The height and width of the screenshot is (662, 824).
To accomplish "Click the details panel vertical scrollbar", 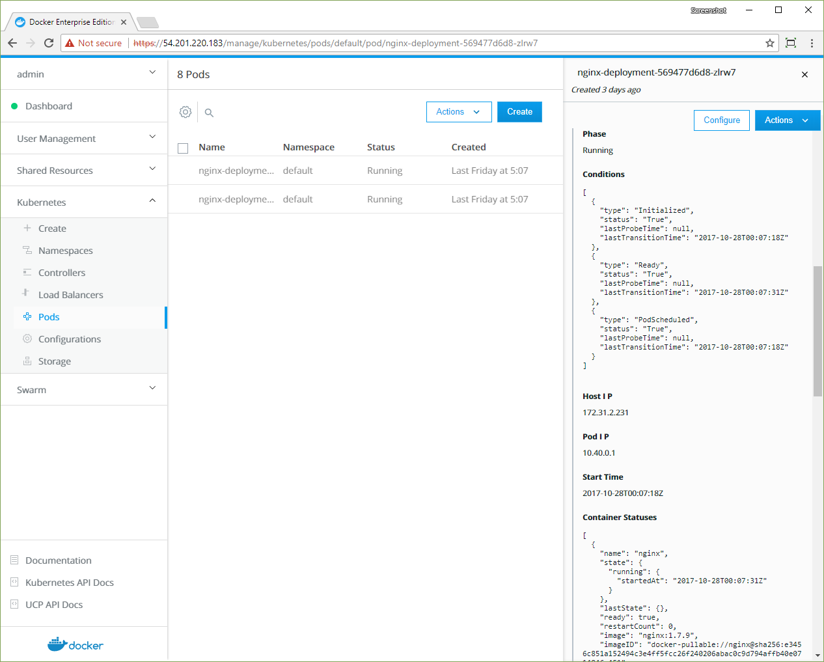I will coord(817,331).
